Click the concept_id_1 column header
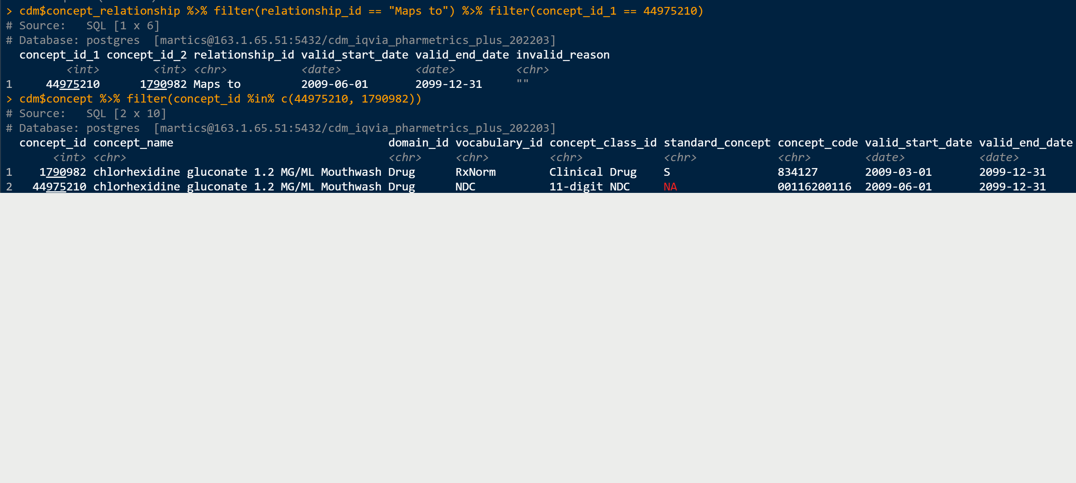This screenshot has width=1076, height=483. [59, 55]
